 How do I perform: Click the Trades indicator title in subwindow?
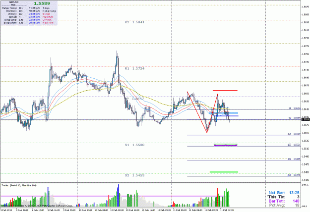click(x=19, y=185)
